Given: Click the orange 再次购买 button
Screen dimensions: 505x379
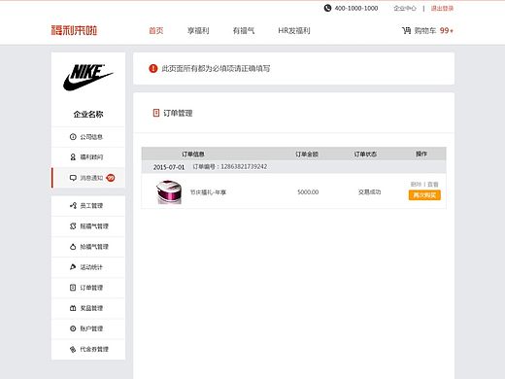Looking at the screenshot, I should (424, 195).
